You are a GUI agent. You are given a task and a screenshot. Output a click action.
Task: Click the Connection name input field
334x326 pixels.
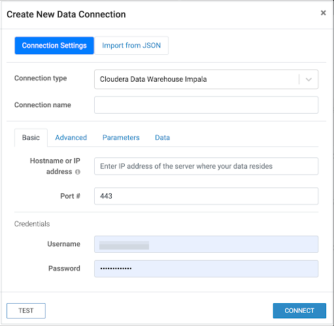[206, 105]
